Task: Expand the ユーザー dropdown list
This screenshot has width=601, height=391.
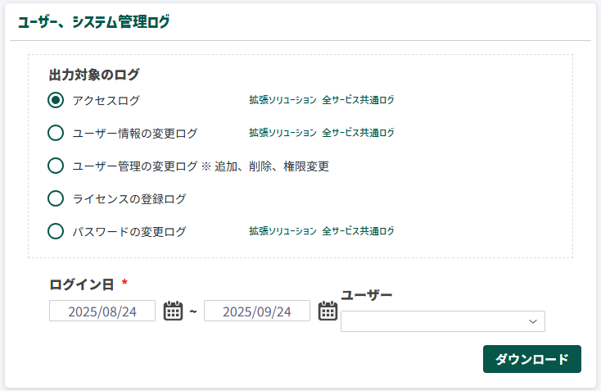Action: point(443,321)
